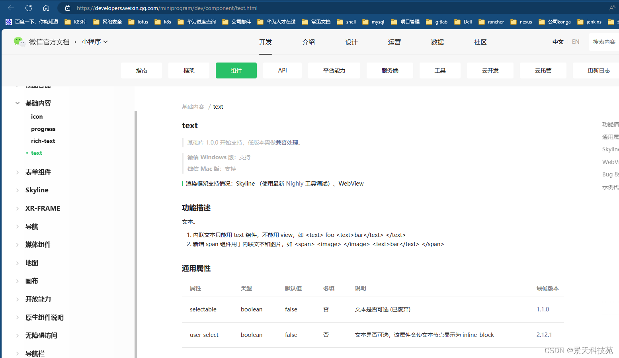Switch language to EN

pyautogui.click(x=576, y=42)
